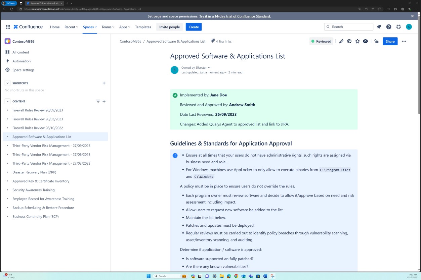421x280 pixels.
Task: Open your profile avatar menu
Action: click(x=409, y=27)
